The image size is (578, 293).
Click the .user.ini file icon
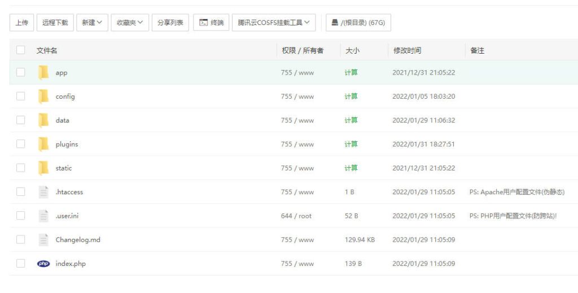click(43, 216)
